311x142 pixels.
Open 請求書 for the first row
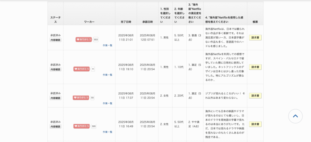[x=255, y=38]
